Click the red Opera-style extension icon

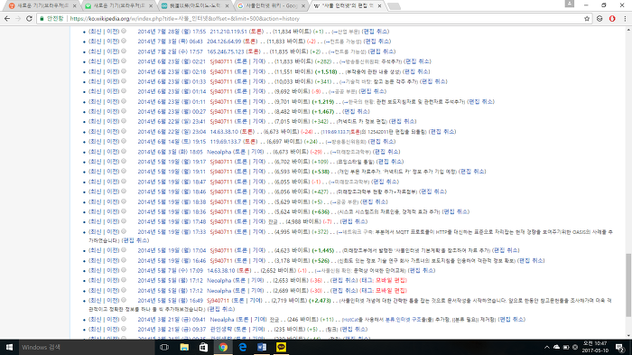click(x=612, y=19)
